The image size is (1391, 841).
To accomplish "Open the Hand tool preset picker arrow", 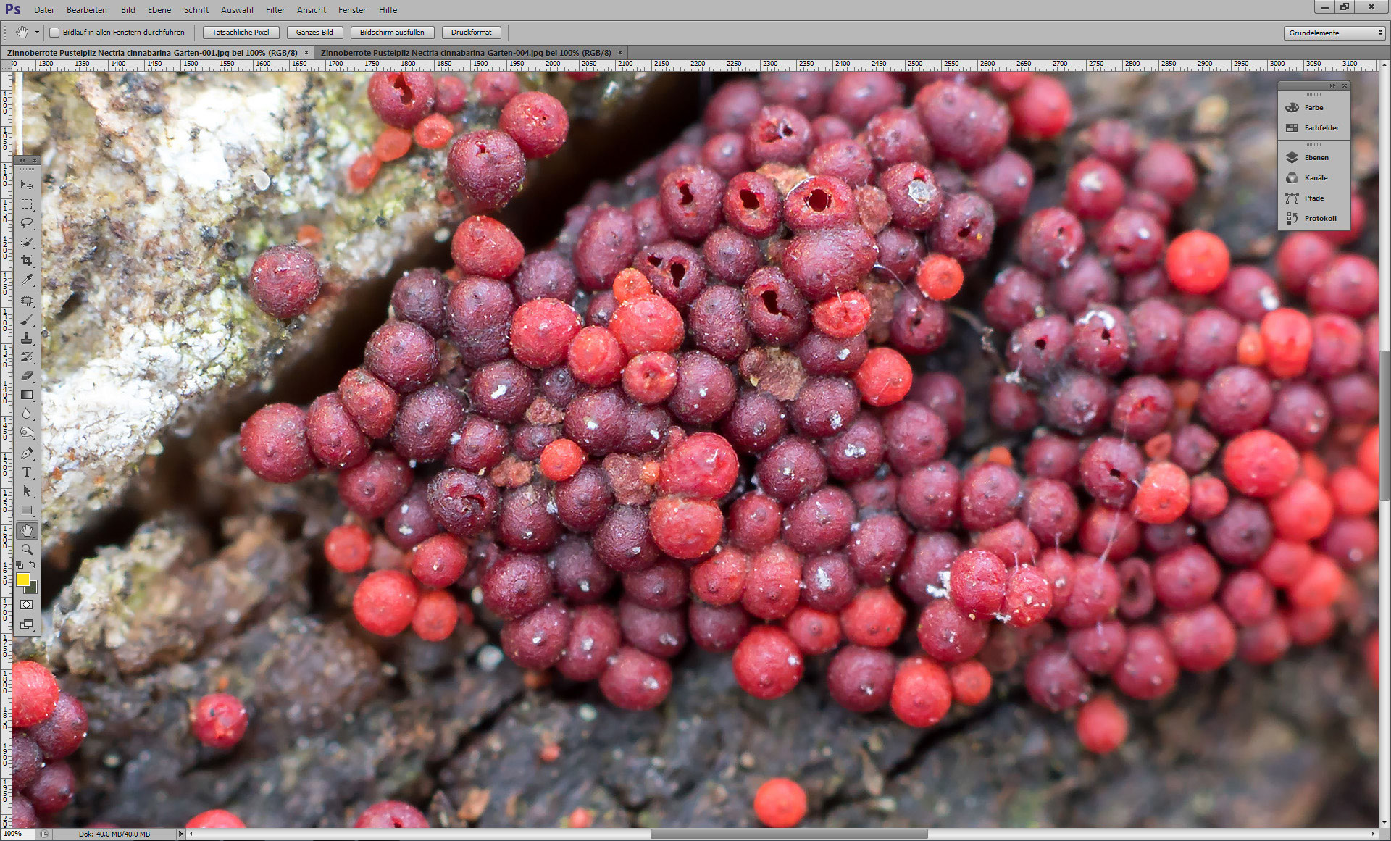I will click(x=37, y=32).
